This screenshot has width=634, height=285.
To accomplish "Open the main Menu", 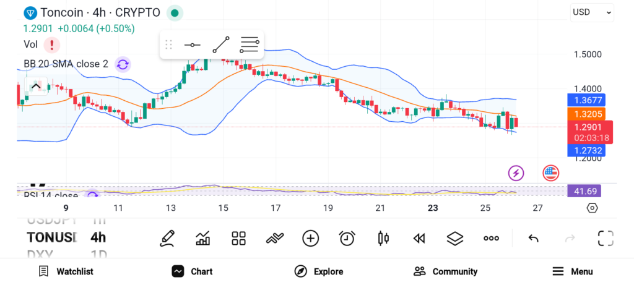I will click(572, 271).
